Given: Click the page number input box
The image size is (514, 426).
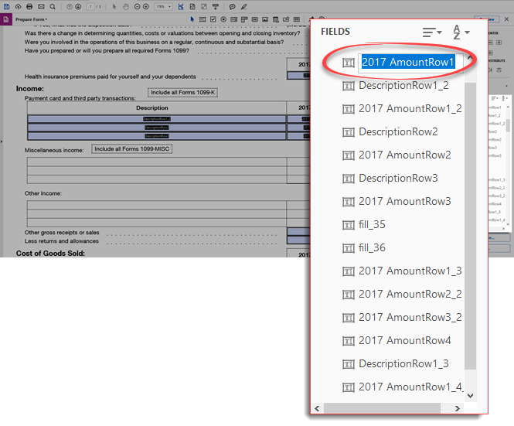Looking at the screenshot, I should pyautogui.click(x=90, y=6).
